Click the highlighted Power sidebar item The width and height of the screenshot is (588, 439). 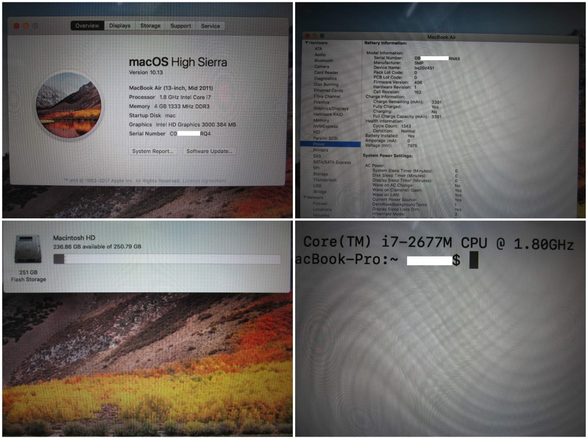330,144
